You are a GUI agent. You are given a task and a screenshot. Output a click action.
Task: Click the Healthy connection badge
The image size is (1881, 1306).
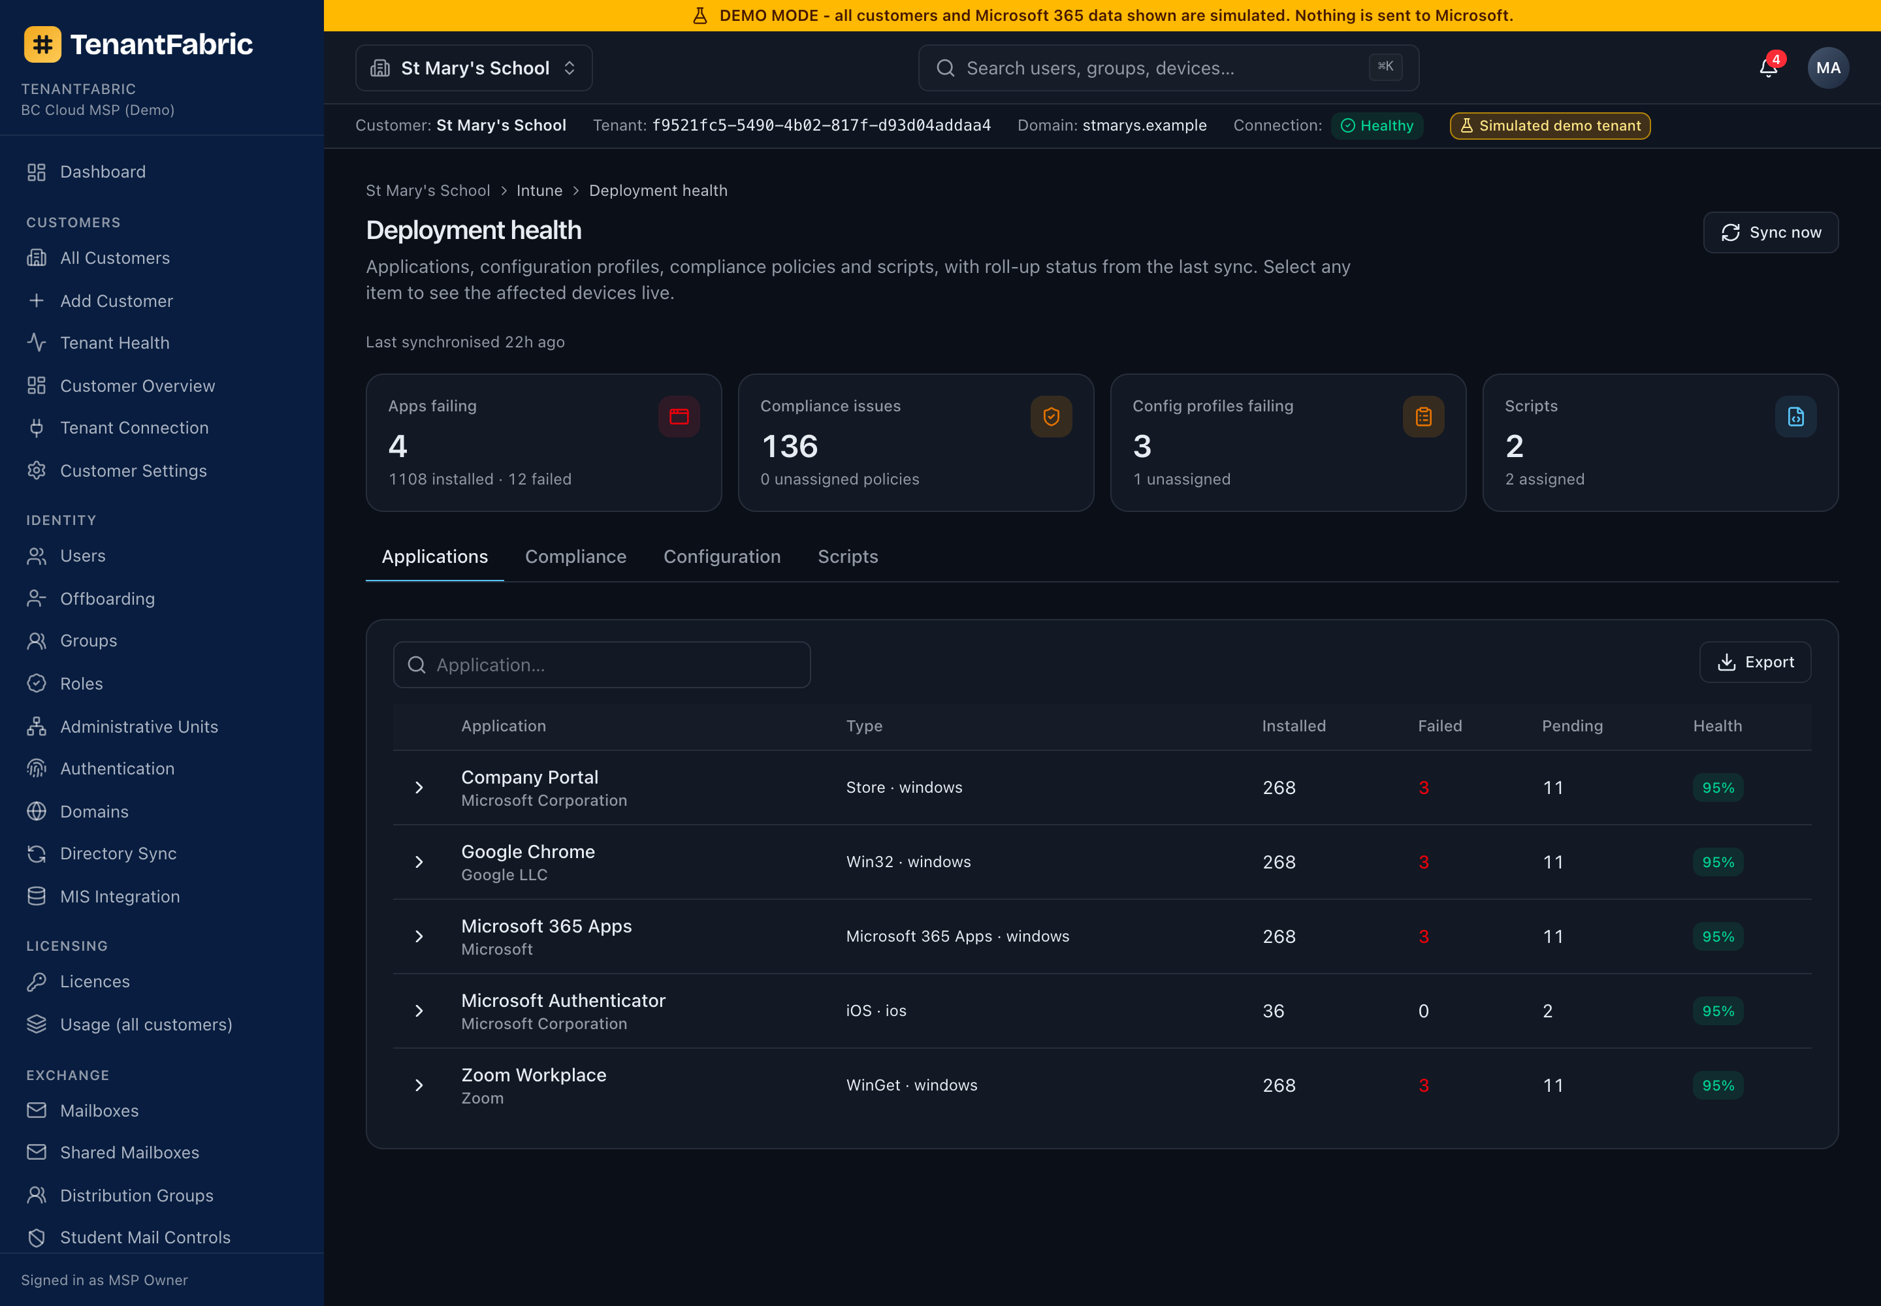1377,126
